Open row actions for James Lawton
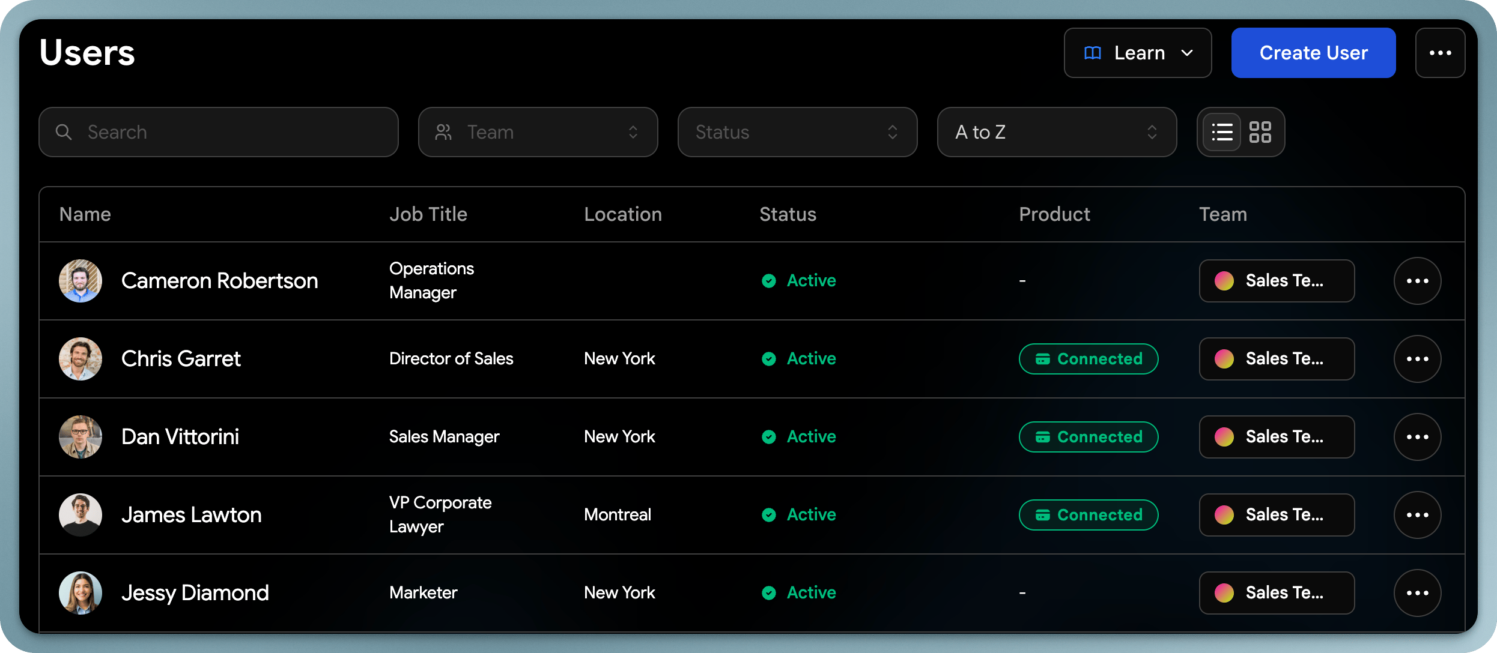This screenshot has width=1497, height=653. coord(1417,515)
